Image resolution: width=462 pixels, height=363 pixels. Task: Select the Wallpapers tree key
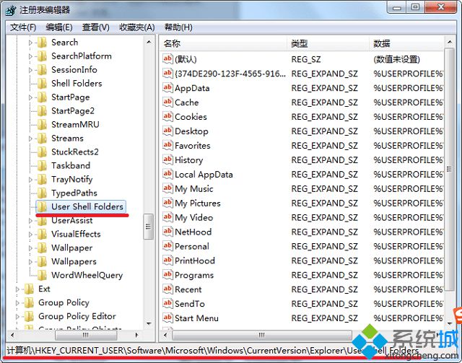[74, 262]
